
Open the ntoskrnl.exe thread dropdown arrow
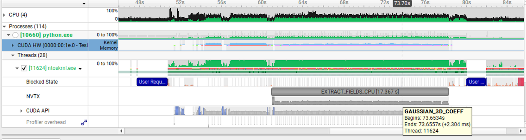[80, 69]
